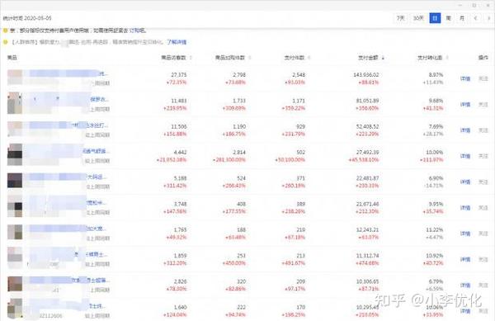Open 详情 for row with 3,748 visitors
Screen dimensions: 495x321
click(465, 208)
